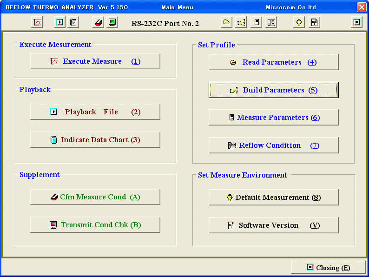Screen dimensions: 369x277
Task: Click the Closing (E) button
Action: tap(329, 267)
